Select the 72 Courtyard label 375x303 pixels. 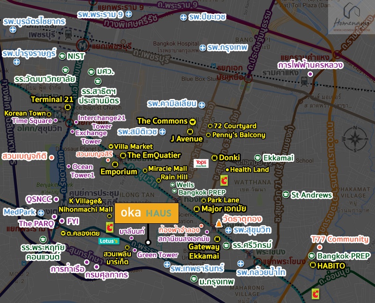click(235, 126)
